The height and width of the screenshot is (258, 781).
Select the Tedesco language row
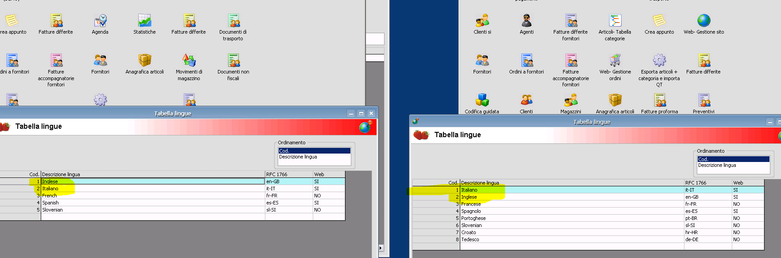click(x=588, y=239)
